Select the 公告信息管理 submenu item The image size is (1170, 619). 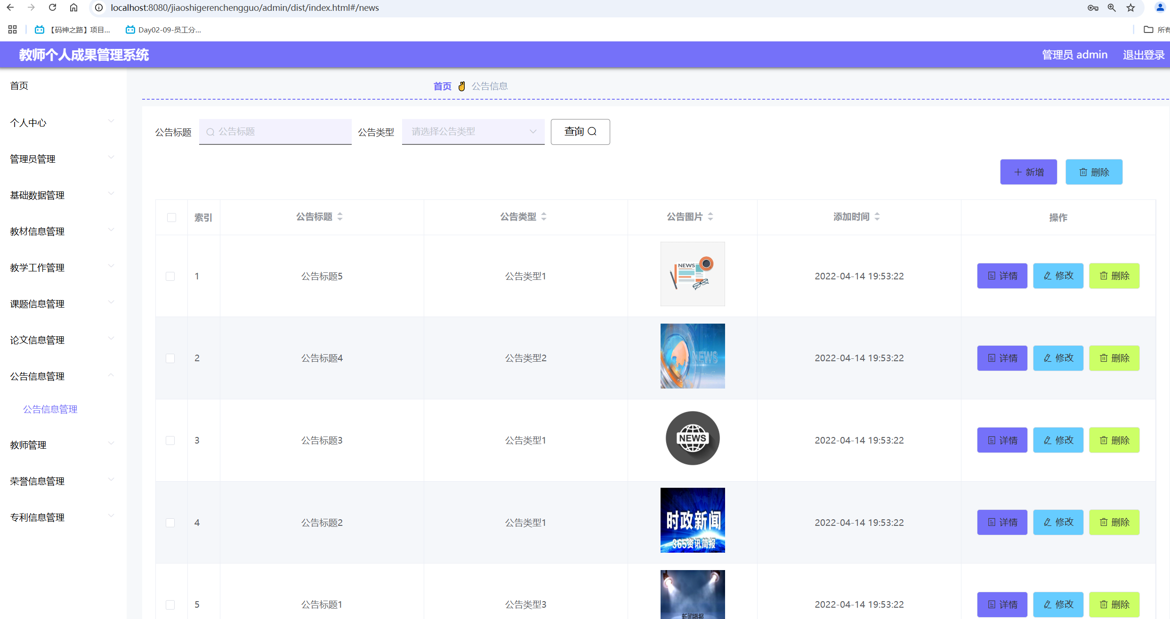(x=50, y=409)
